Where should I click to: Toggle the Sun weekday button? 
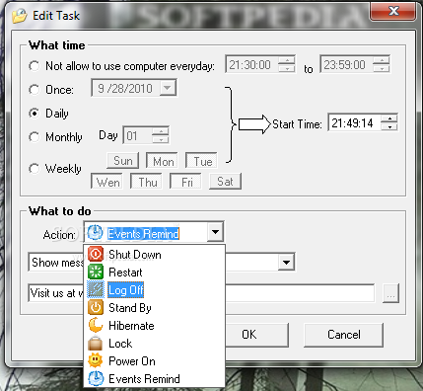(123, 161)
